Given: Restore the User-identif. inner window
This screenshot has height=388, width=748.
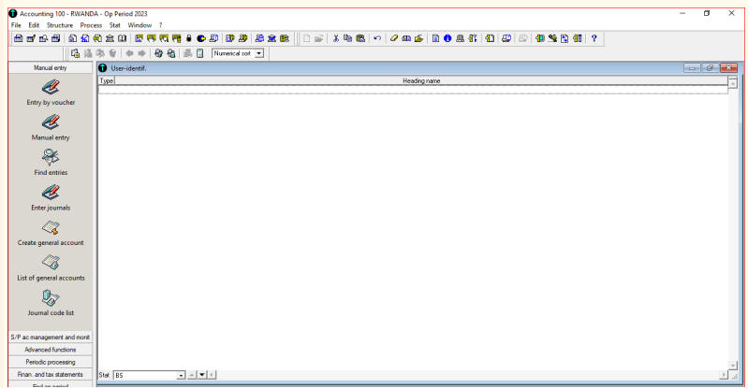Looking at the screenshot, I should coord(710,68).
